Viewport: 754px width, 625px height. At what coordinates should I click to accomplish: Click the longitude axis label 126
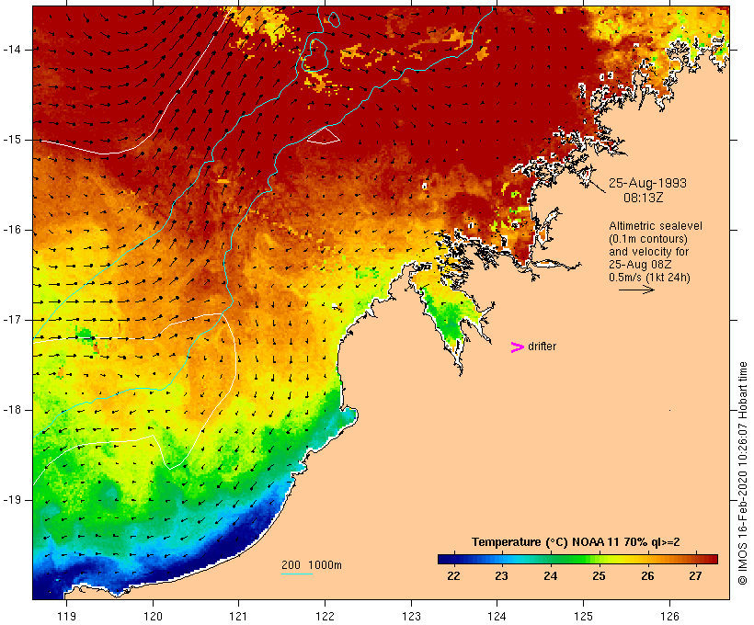[669, 616]
